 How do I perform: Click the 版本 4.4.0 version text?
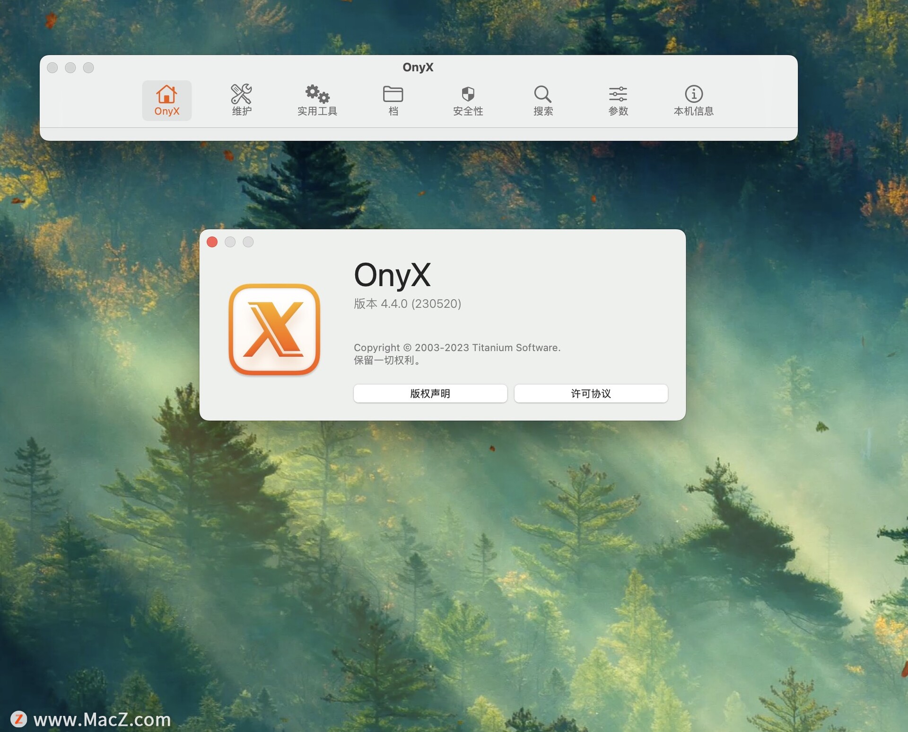coord(407,304)
